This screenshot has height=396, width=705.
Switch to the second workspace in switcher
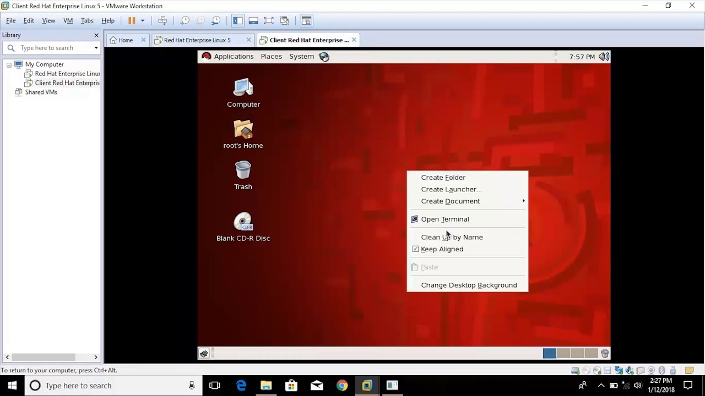(x=563, y=354)
